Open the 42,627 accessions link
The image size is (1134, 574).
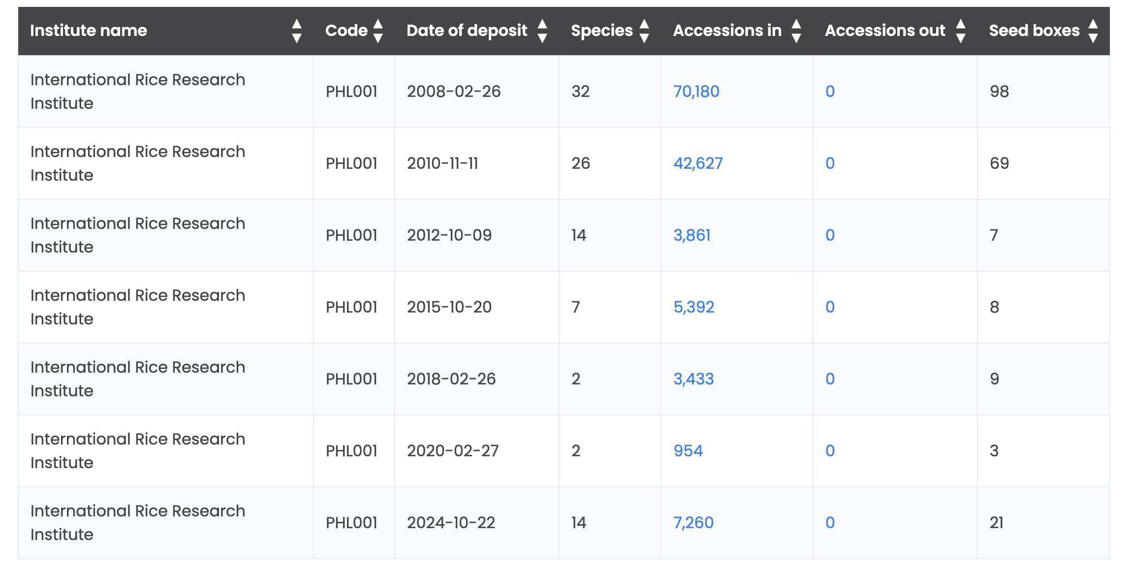pyautogui.click(x=698, y=163)
